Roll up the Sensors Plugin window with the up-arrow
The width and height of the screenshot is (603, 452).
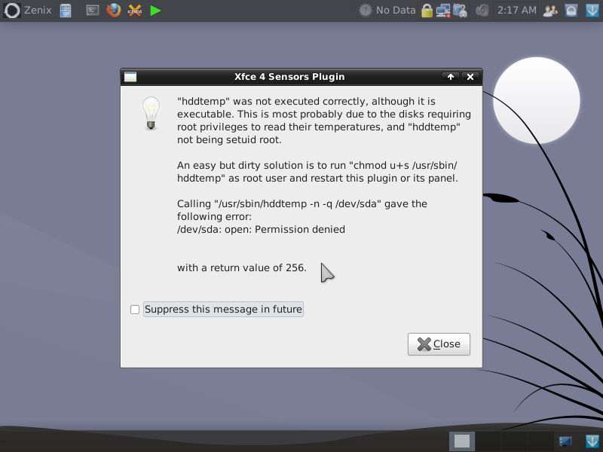[x=451, y=77]
